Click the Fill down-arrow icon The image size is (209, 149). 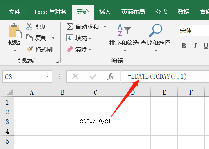pos(70,38)
